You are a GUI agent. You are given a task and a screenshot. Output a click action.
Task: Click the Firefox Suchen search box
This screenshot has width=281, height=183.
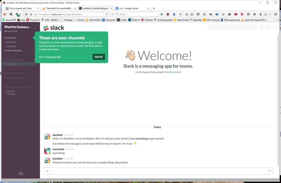click(137, 14)
